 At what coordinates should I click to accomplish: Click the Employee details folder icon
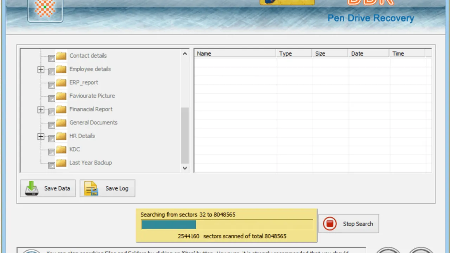61,69
